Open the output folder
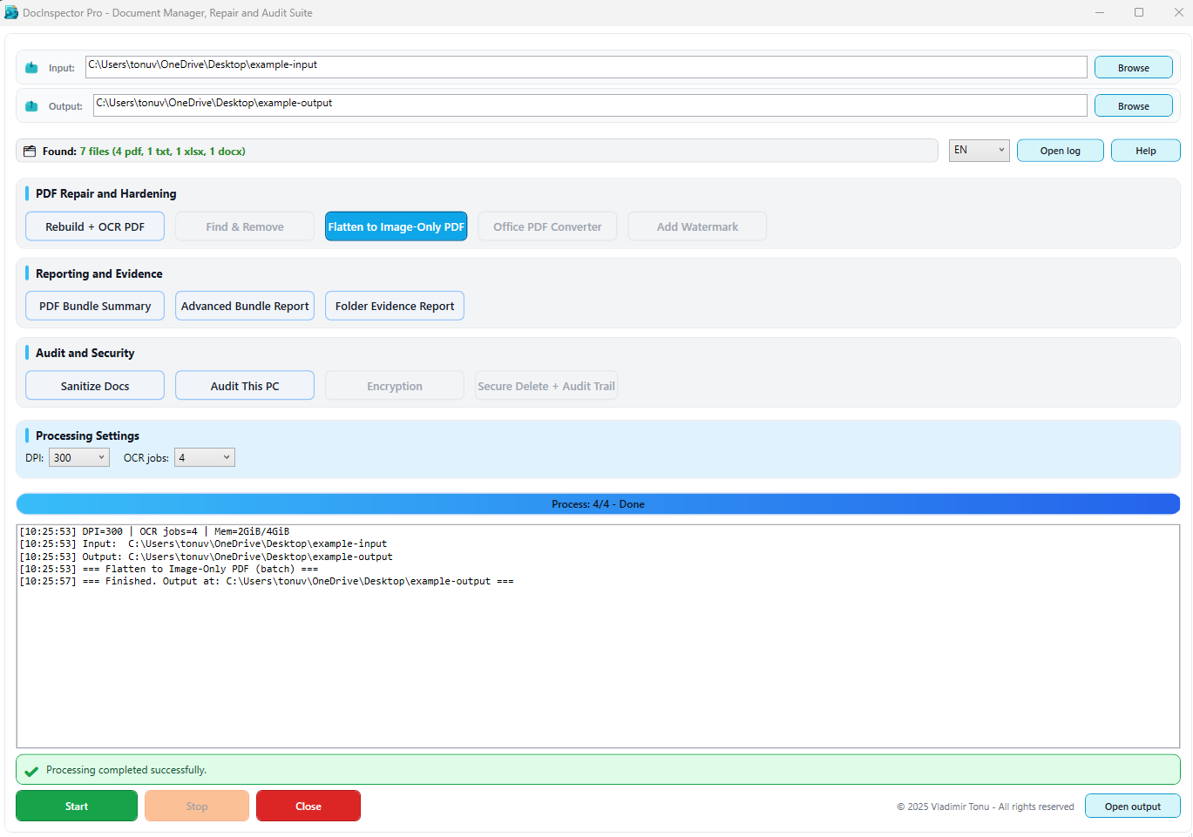The image size is (1193, 837). 1132,806
